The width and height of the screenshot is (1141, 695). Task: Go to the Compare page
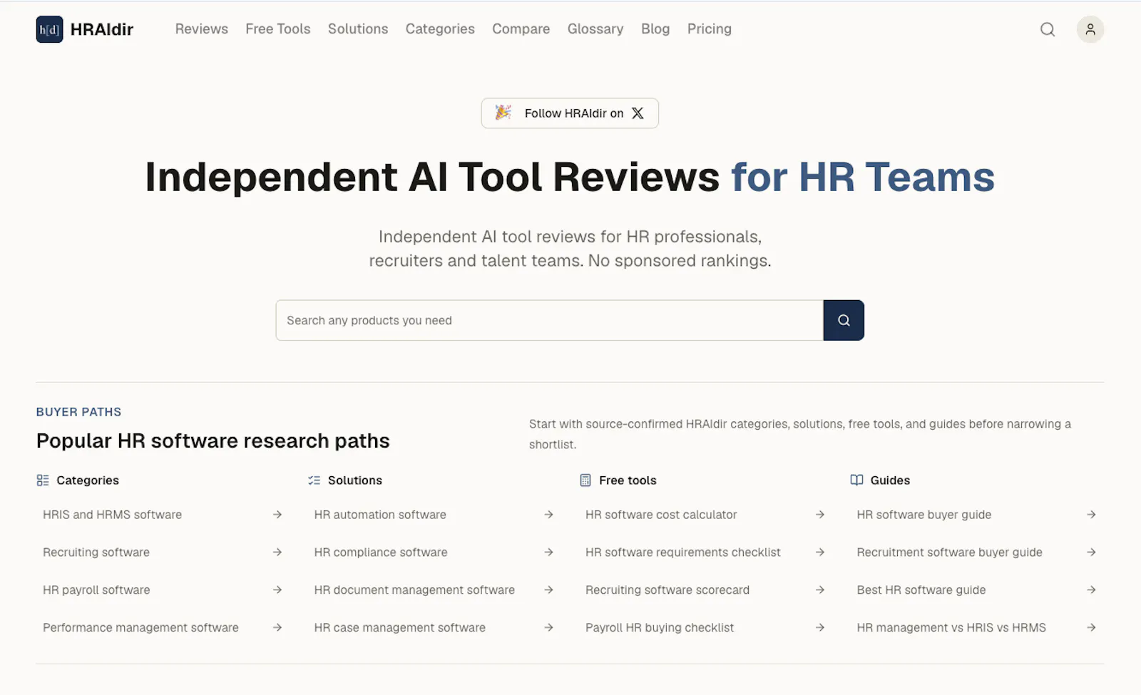521,29
